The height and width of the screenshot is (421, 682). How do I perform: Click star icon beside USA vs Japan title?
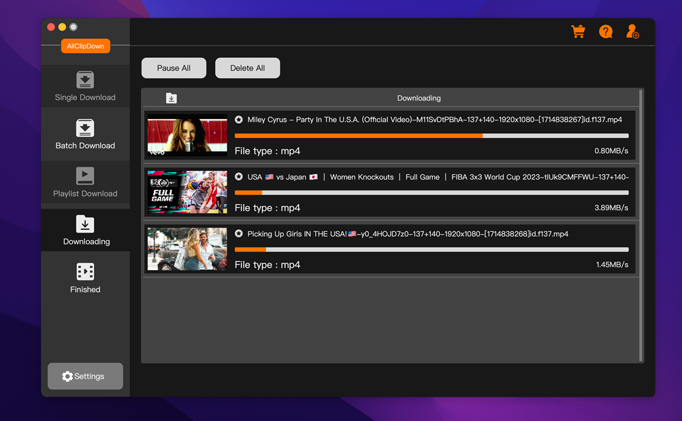pyautogui.click(x=239, y=177)
